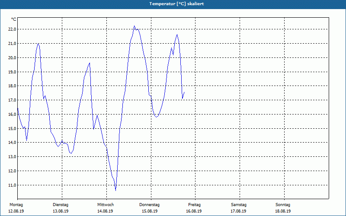Select the 19,0 axis value

click(x=12, y=72)
